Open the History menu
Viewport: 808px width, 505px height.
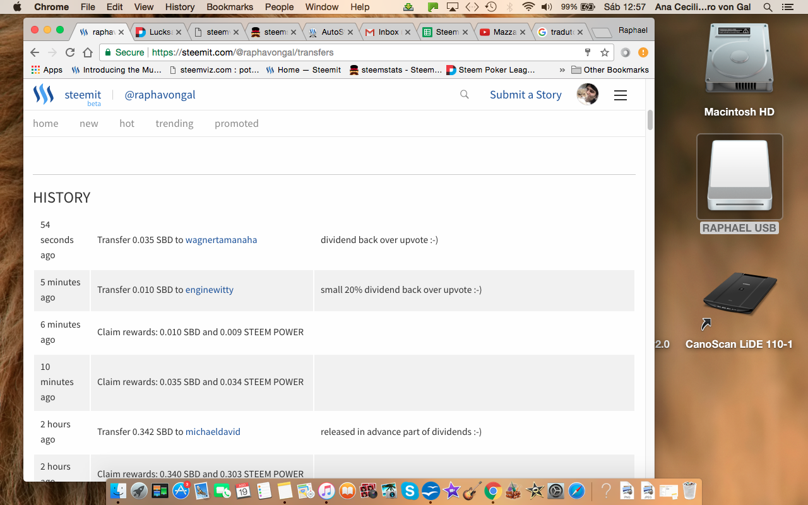(180, 7)
